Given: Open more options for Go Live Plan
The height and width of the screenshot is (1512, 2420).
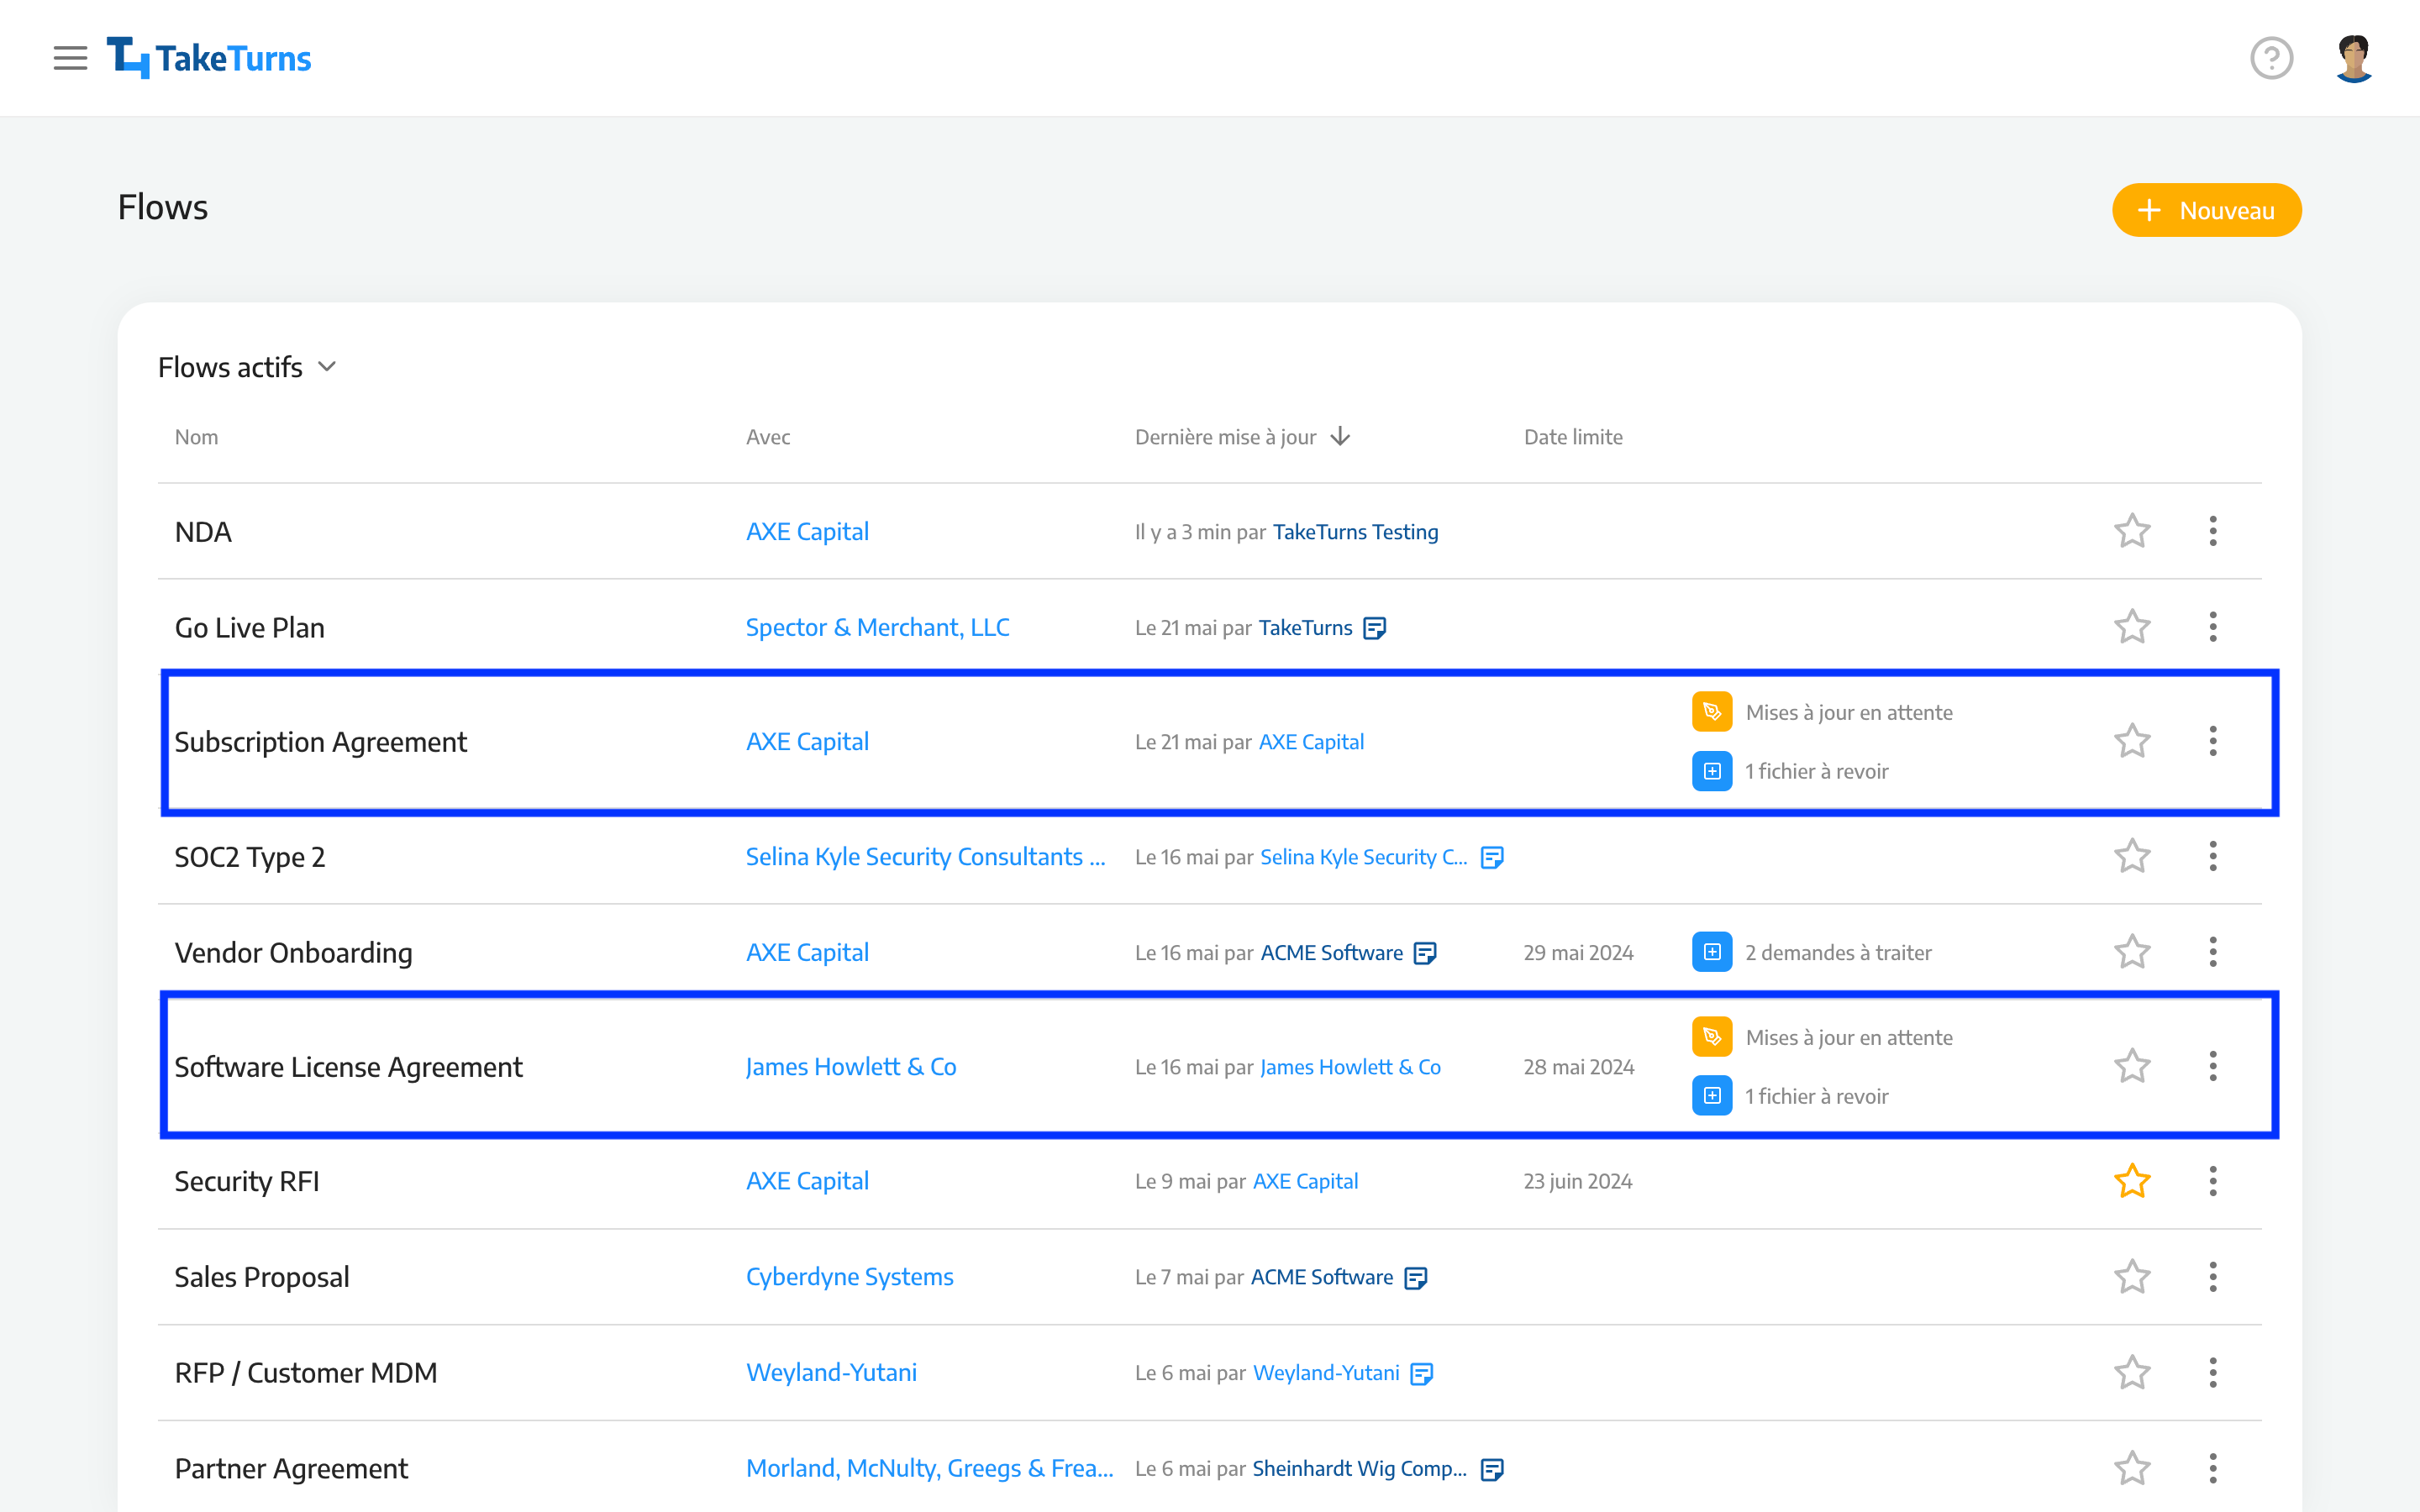Looking at the screenshot, I should pos(2213,627).
